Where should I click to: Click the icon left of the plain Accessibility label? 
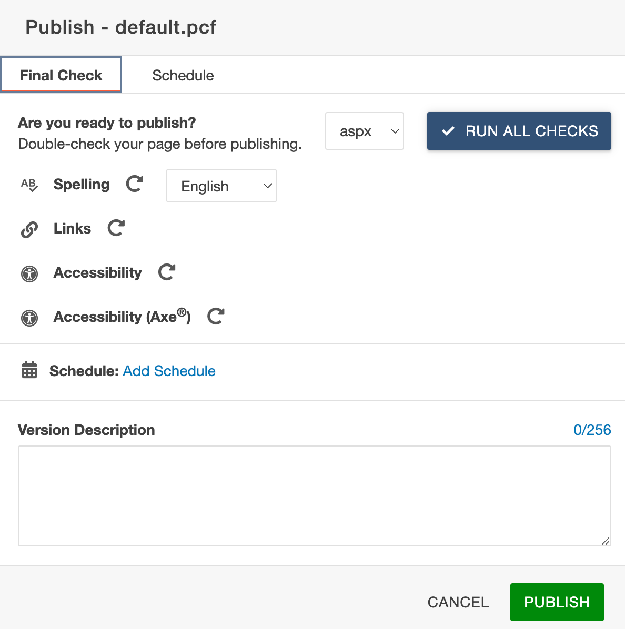pos(29,274)
